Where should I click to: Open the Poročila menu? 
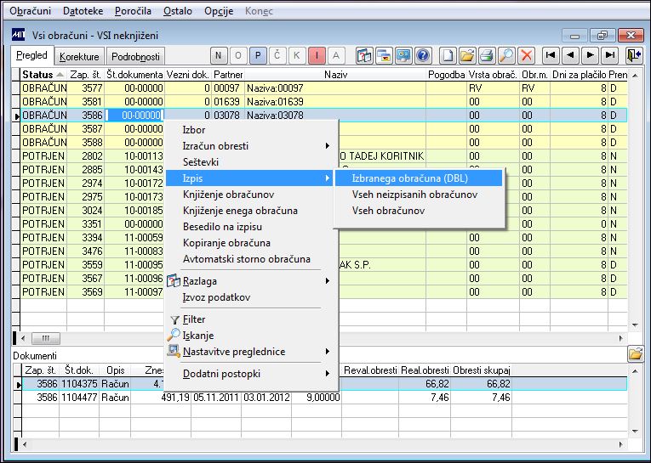133,11
